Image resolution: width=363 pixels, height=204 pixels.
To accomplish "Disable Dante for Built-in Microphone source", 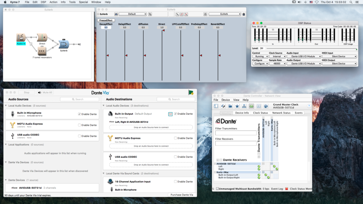I will tap(79, 114).
